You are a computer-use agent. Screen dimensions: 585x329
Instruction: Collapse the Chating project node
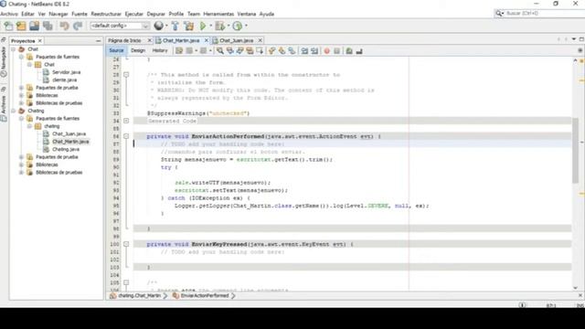(14, 111)
